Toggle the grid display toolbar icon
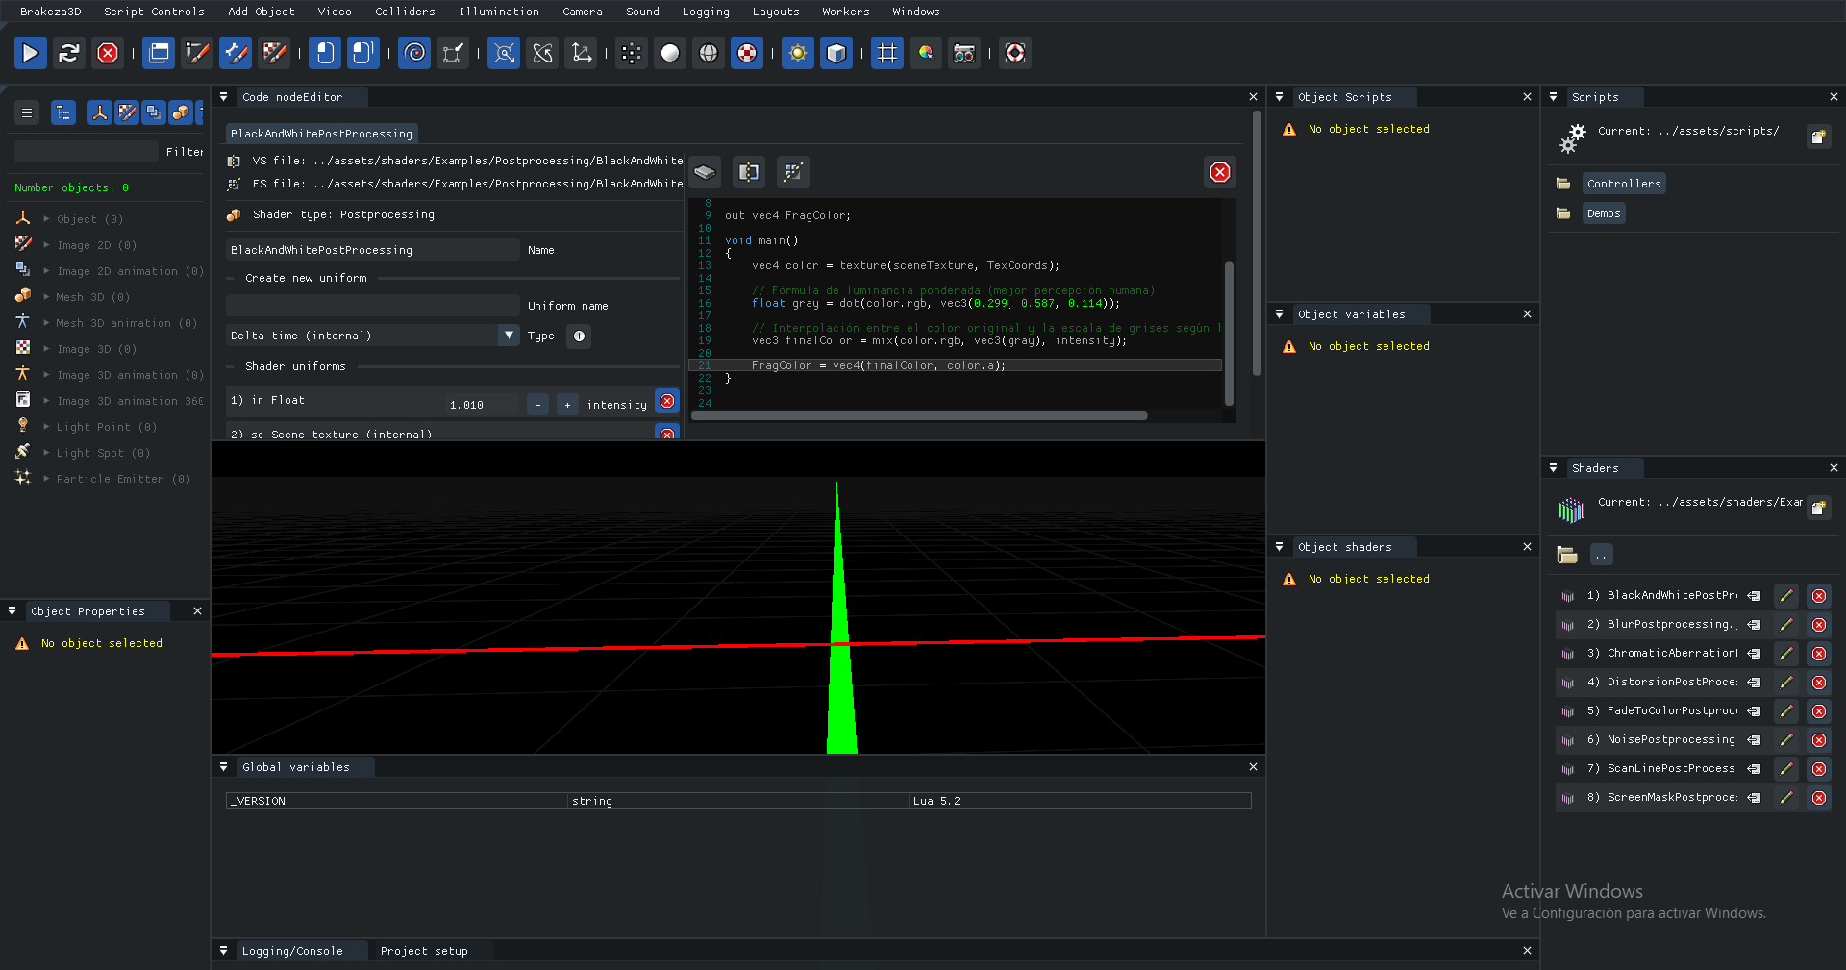The height and width of the screenshot is (970, 1846). [886, 53]
